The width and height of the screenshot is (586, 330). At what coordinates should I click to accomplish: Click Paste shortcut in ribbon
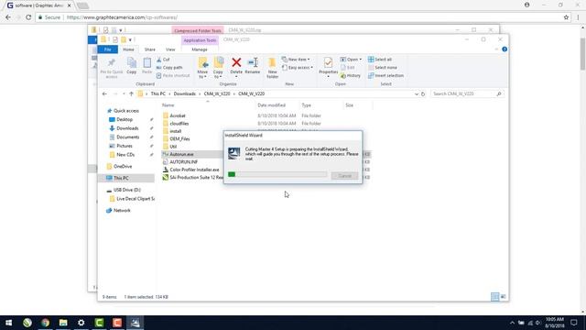pyautogui.click(x=173, y=75)
